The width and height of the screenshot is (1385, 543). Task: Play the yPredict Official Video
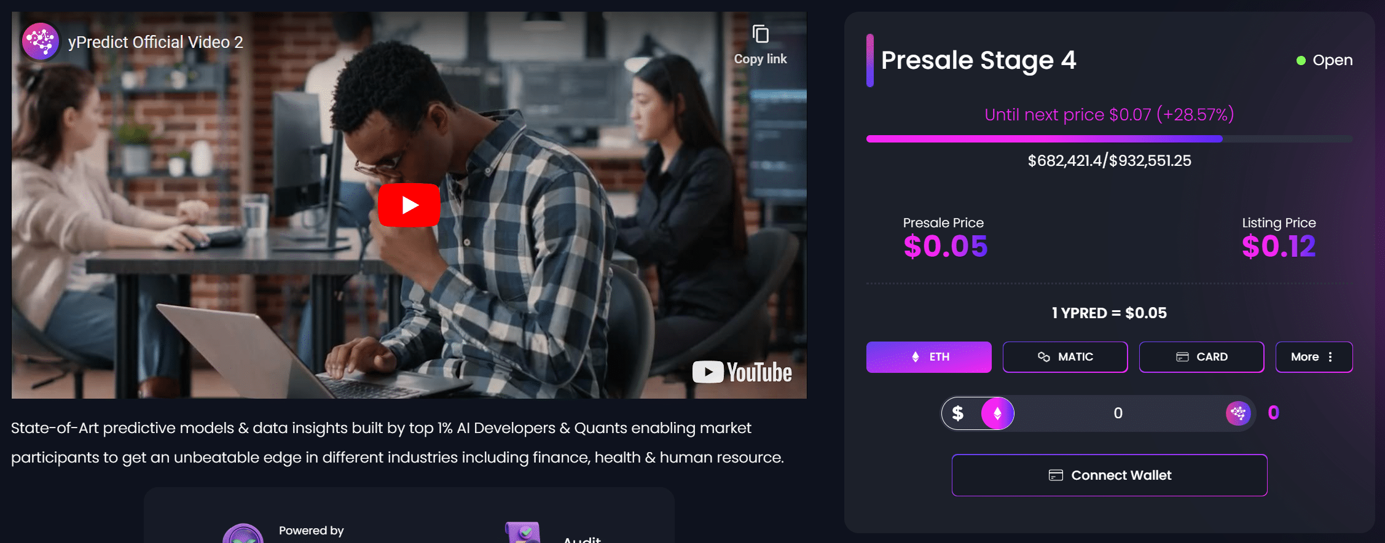click(x=409, y=205)
